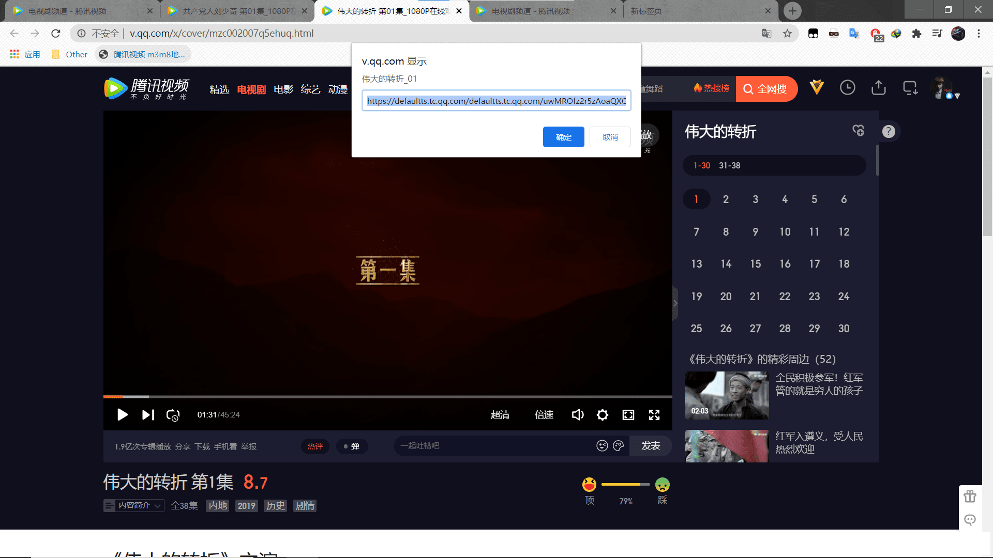The height and width of the screenshot is (558, 993).
Task: Mute the player volume icon
Action: [x=578, y=415]
